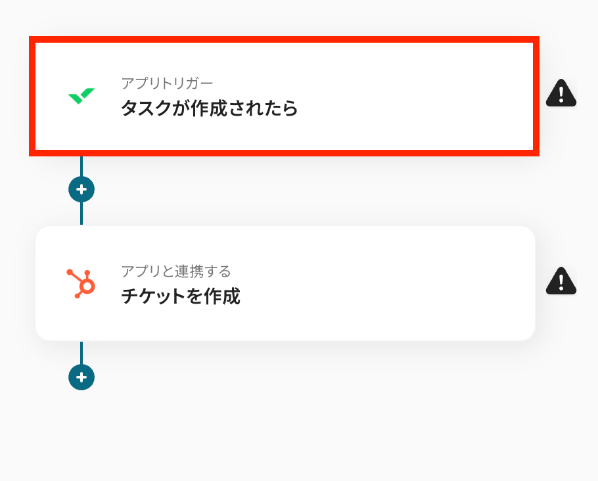Viewport: 598px width, 481px height.
Task: Select the タスクが作成されたら title text
Action: [209, 108]
